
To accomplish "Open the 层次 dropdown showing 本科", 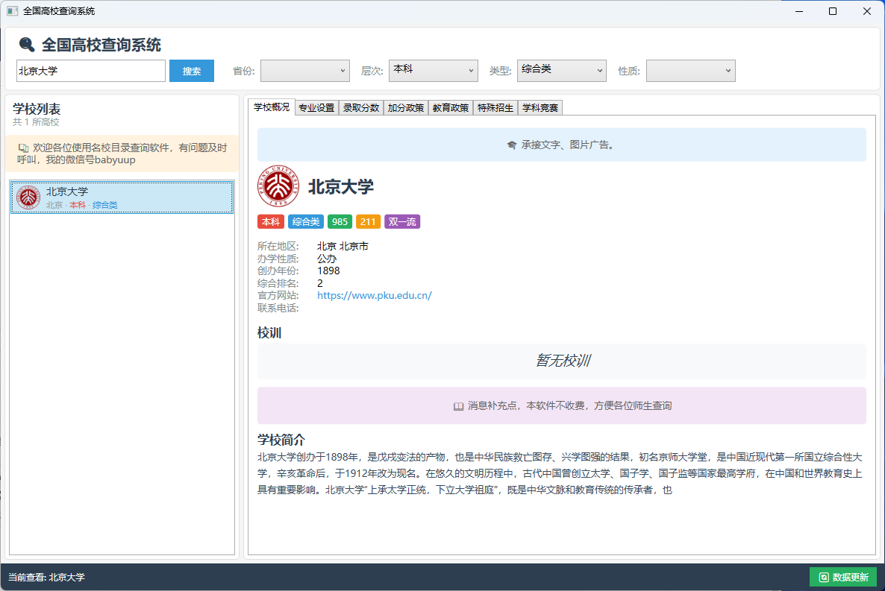I will click(433, 71).
